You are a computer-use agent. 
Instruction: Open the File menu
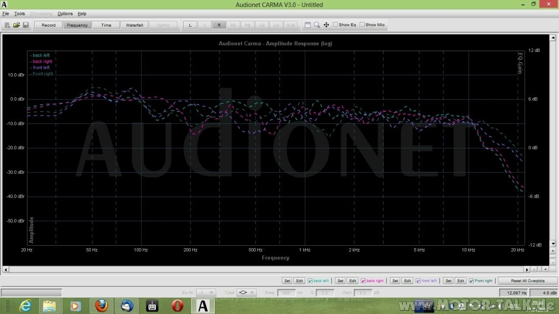pos(6,14)
